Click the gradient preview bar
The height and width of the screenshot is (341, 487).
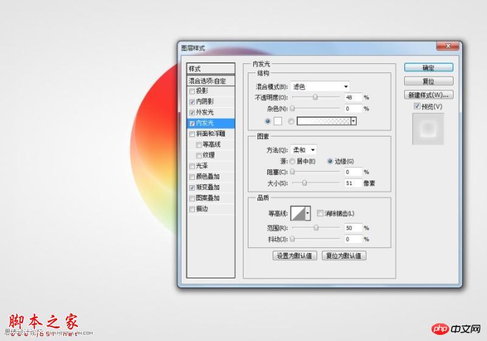pyautogui.click(x=324, y=121)
